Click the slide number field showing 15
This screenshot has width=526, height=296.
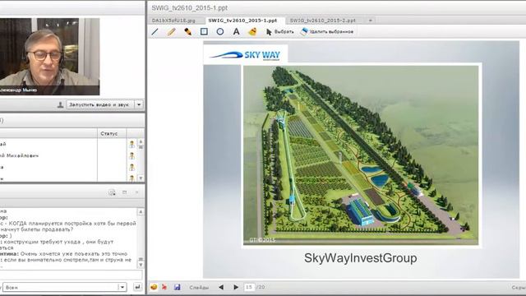click(x=249, y=287)
